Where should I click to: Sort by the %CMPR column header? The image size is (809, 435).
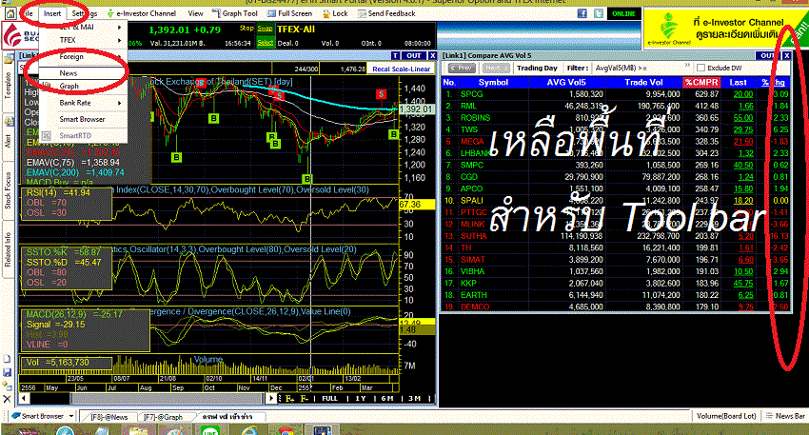pos(701,83)
